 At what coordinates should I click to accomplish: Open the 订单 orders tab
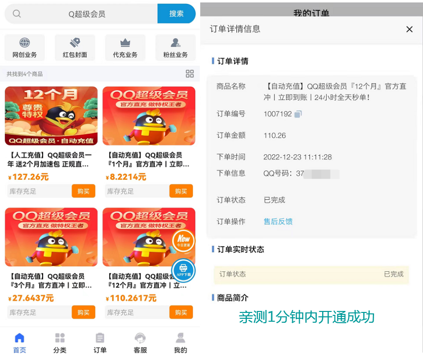coord(100,342)
